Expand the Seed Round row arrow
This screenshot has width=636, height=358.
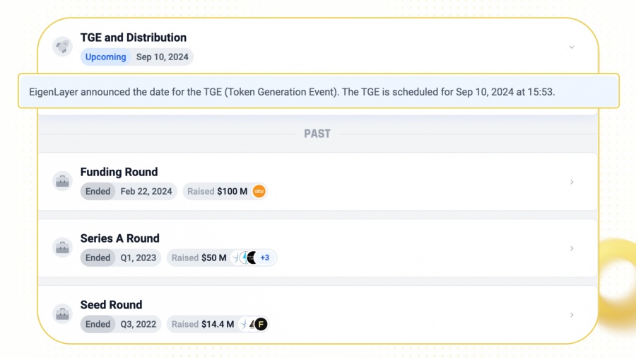pos(572,315)
